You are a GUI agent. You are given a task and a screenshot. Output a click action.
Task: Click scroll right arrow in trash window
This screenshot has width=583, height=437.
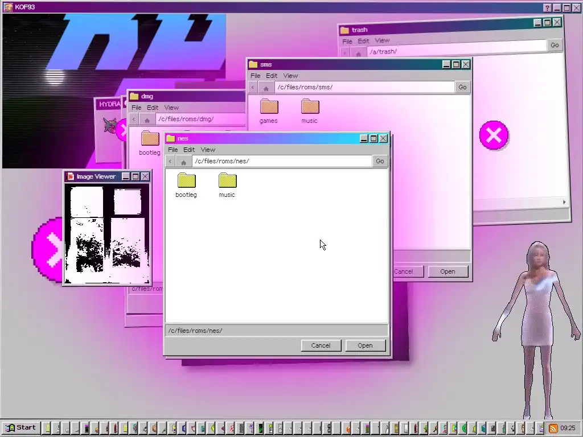click(564, 202)
